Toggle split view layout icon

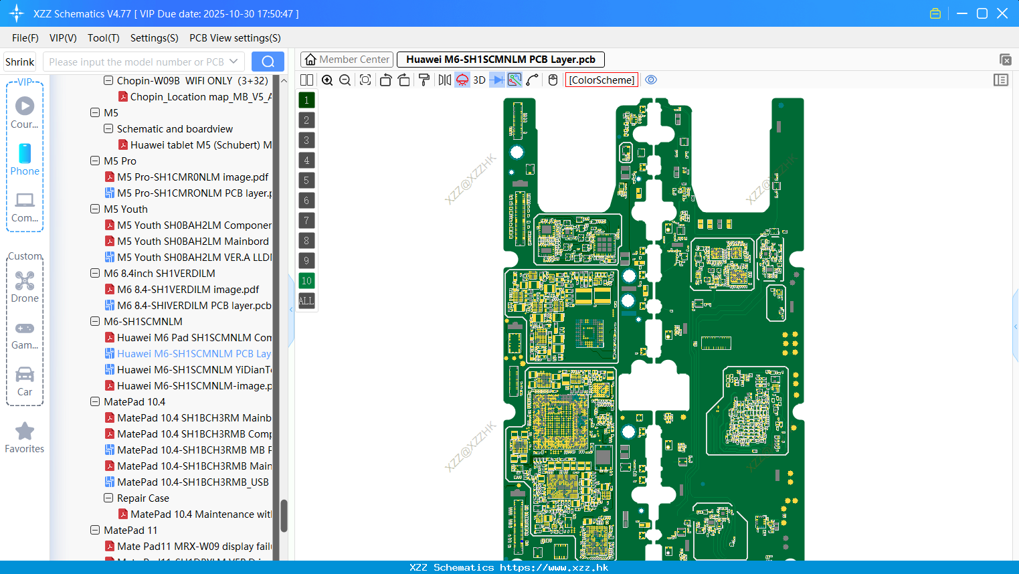(x=306, y=80)
